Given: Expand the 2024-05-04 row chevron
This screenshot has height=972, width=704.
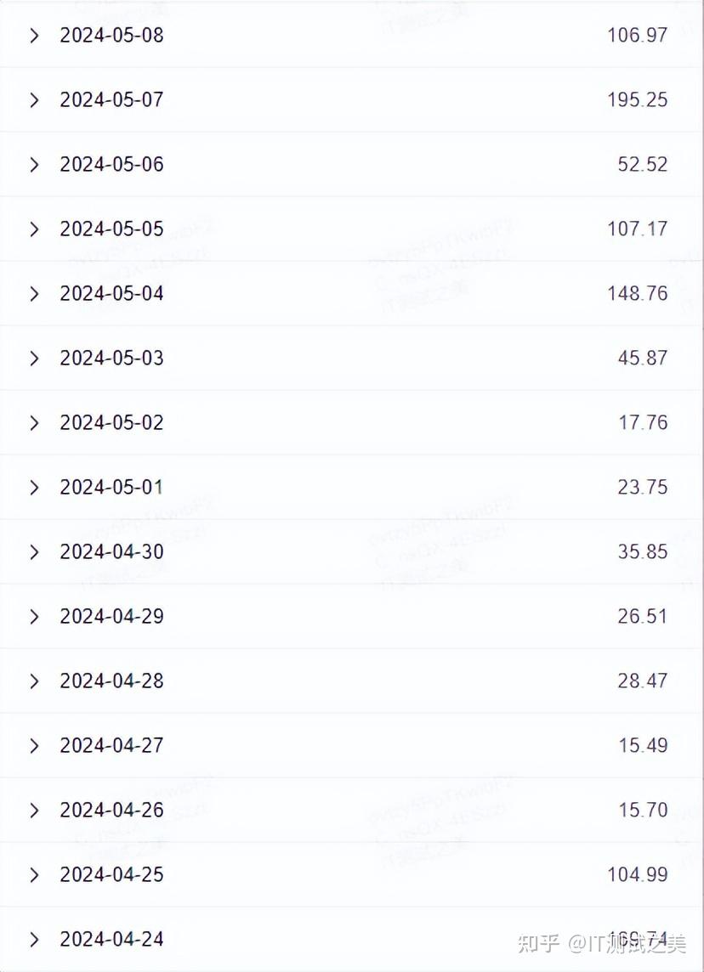Looking at the screenshot, I should (x=34, y=293).
